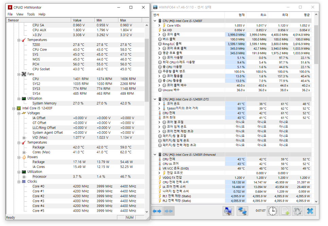Open HWiNFO remote monitor magnifier icon
The width and height of the screenshot is (328, 226).
[228, 211]
